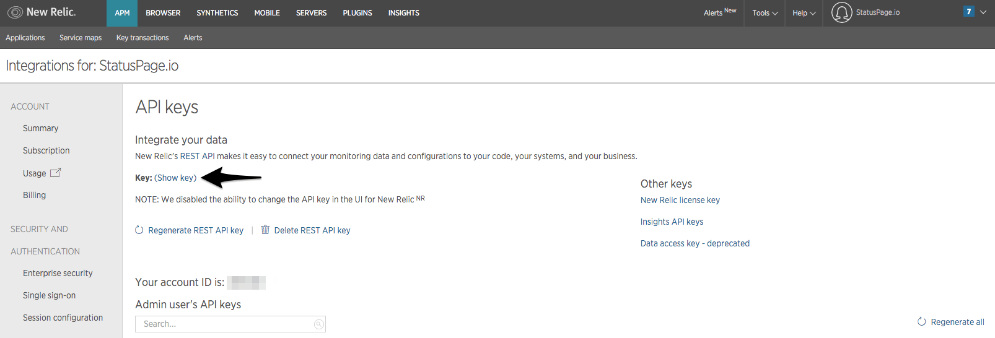Open Alerts in the secondary navigation
Image resolution: width=995 pixels, height=338 pixels.
coord(193,38)
